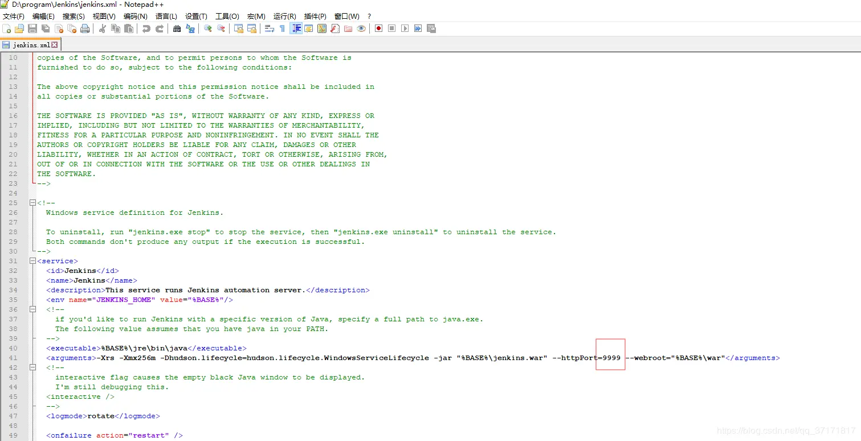Toggle synchronized vertical scrolling
The width and height of the screenshot is (861, 441).
(239, 28)
